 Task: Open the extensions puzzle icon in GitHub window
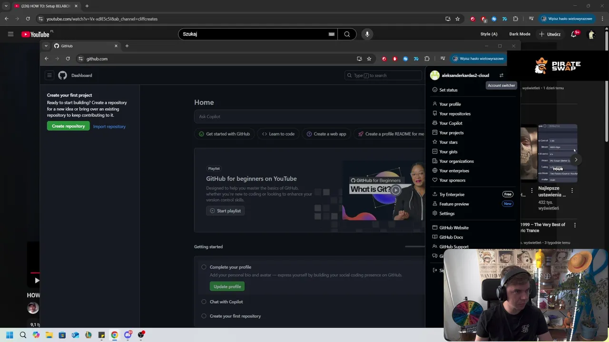pos(427,58)
